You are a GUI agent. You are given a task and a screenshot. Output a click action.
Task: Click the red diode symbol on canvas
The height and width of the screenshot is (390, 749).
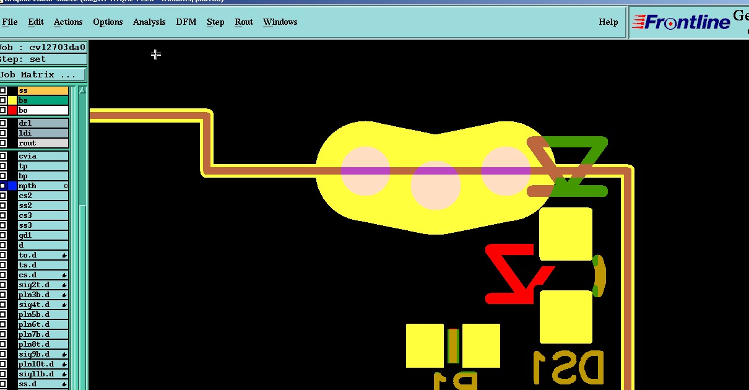click(x=519, y=274)
